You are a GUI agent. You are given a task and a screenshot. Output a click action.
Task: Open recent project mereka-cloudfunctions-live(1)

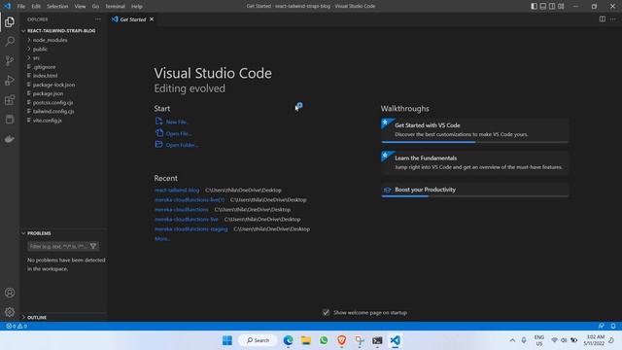[x=190, y=200]
